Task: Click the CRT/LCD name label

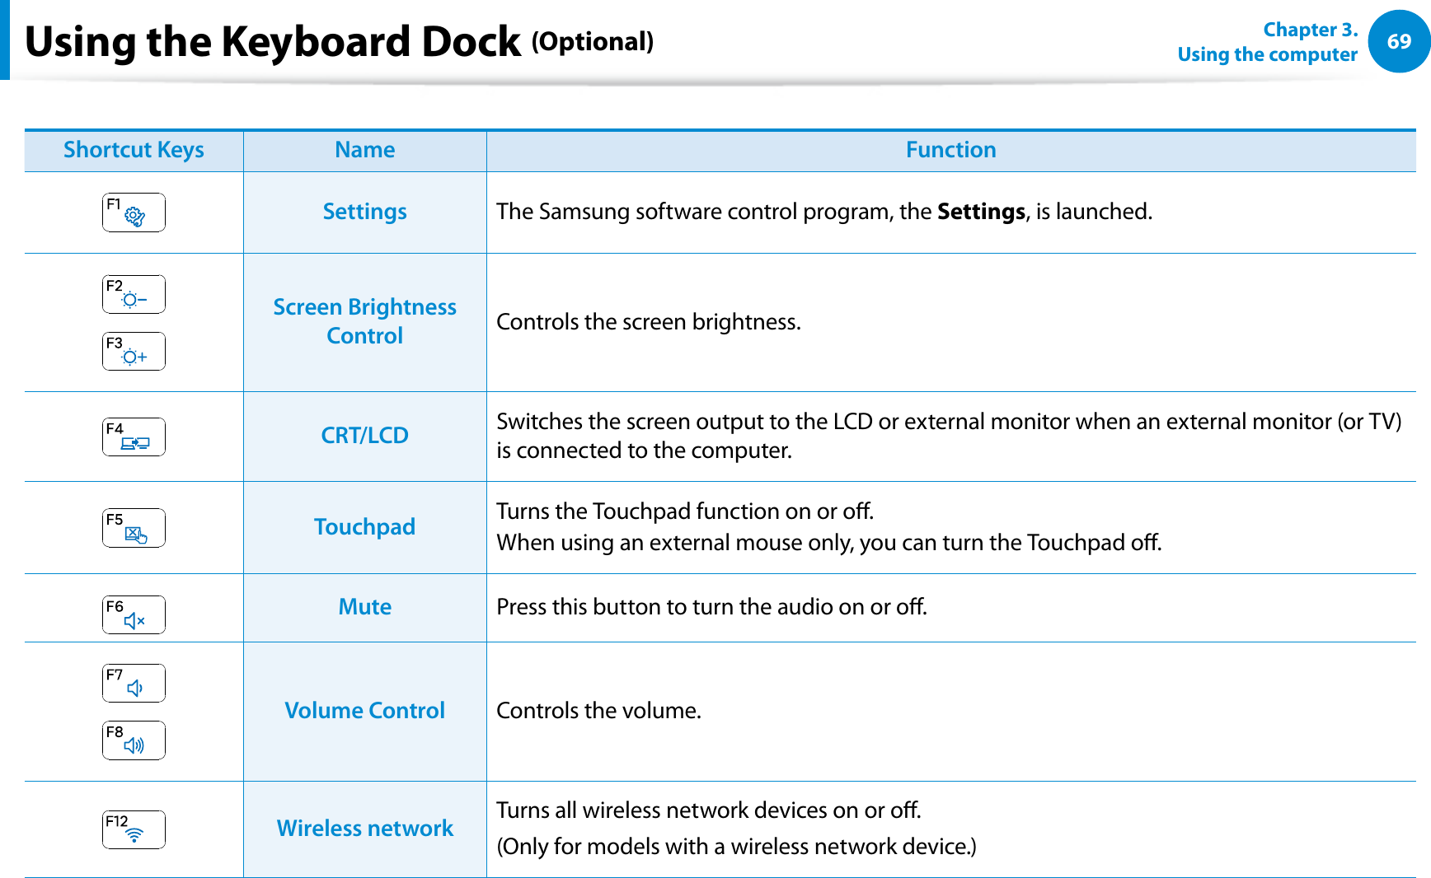Action: pos(364,435)
